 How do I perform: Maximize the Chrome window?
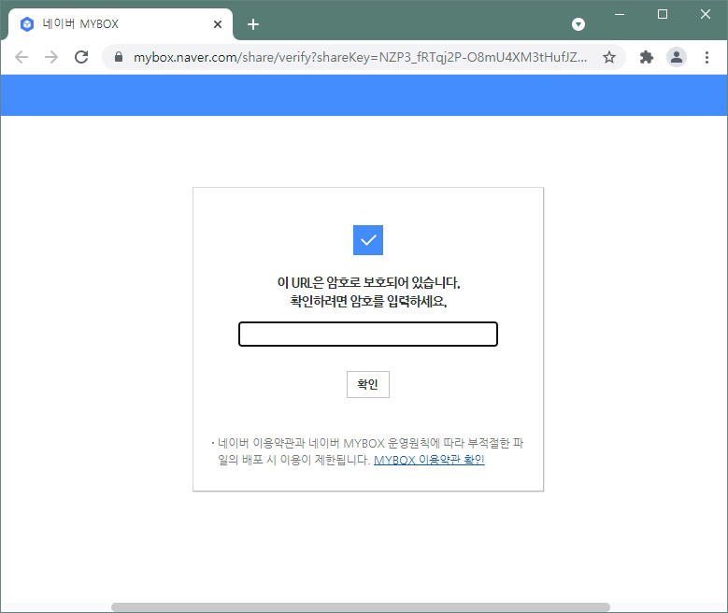click(x=663, y=14)
